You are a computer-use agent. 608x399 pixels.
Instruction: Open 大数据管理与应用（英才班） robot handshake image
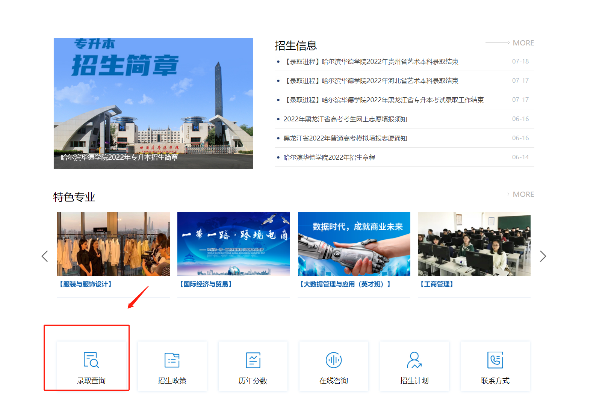[354, 244]
